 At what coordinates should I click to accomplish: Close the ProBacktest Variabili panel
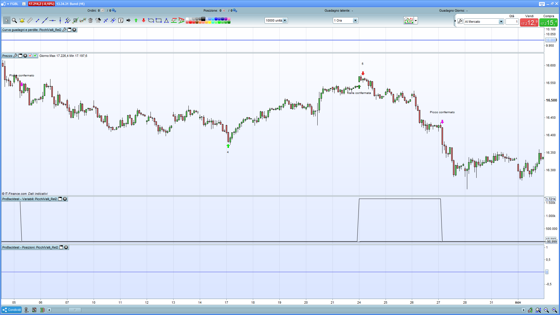tap(65, 199)
